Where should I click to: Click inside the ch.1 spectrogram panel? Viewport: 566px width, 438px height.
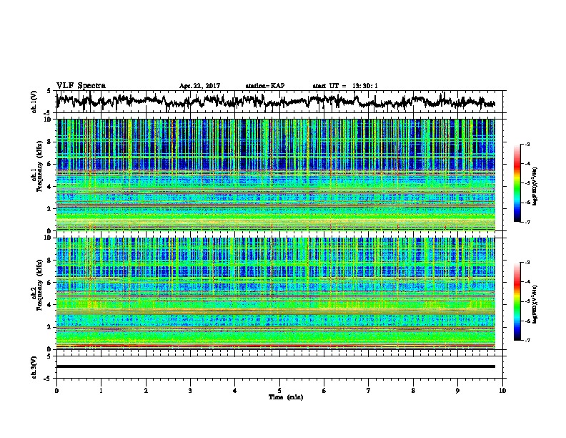(x=275, y=175)
